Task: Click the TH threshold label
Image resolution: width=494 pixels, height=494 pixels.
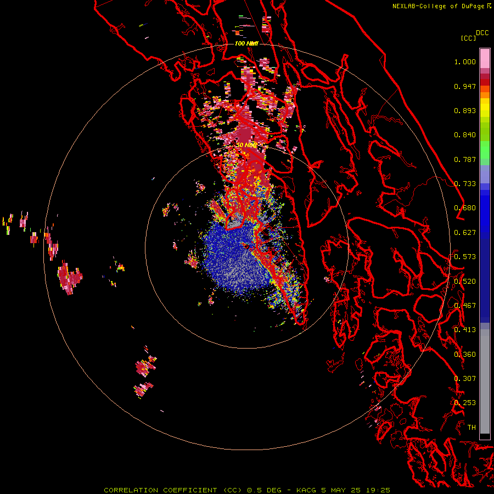Action: point(471,428)
